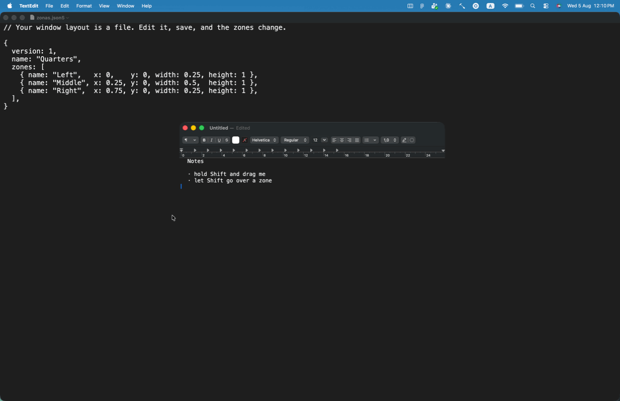Open the Window menu
The height and width of the screenshot is (401, 620).
(x=126, y=6)
